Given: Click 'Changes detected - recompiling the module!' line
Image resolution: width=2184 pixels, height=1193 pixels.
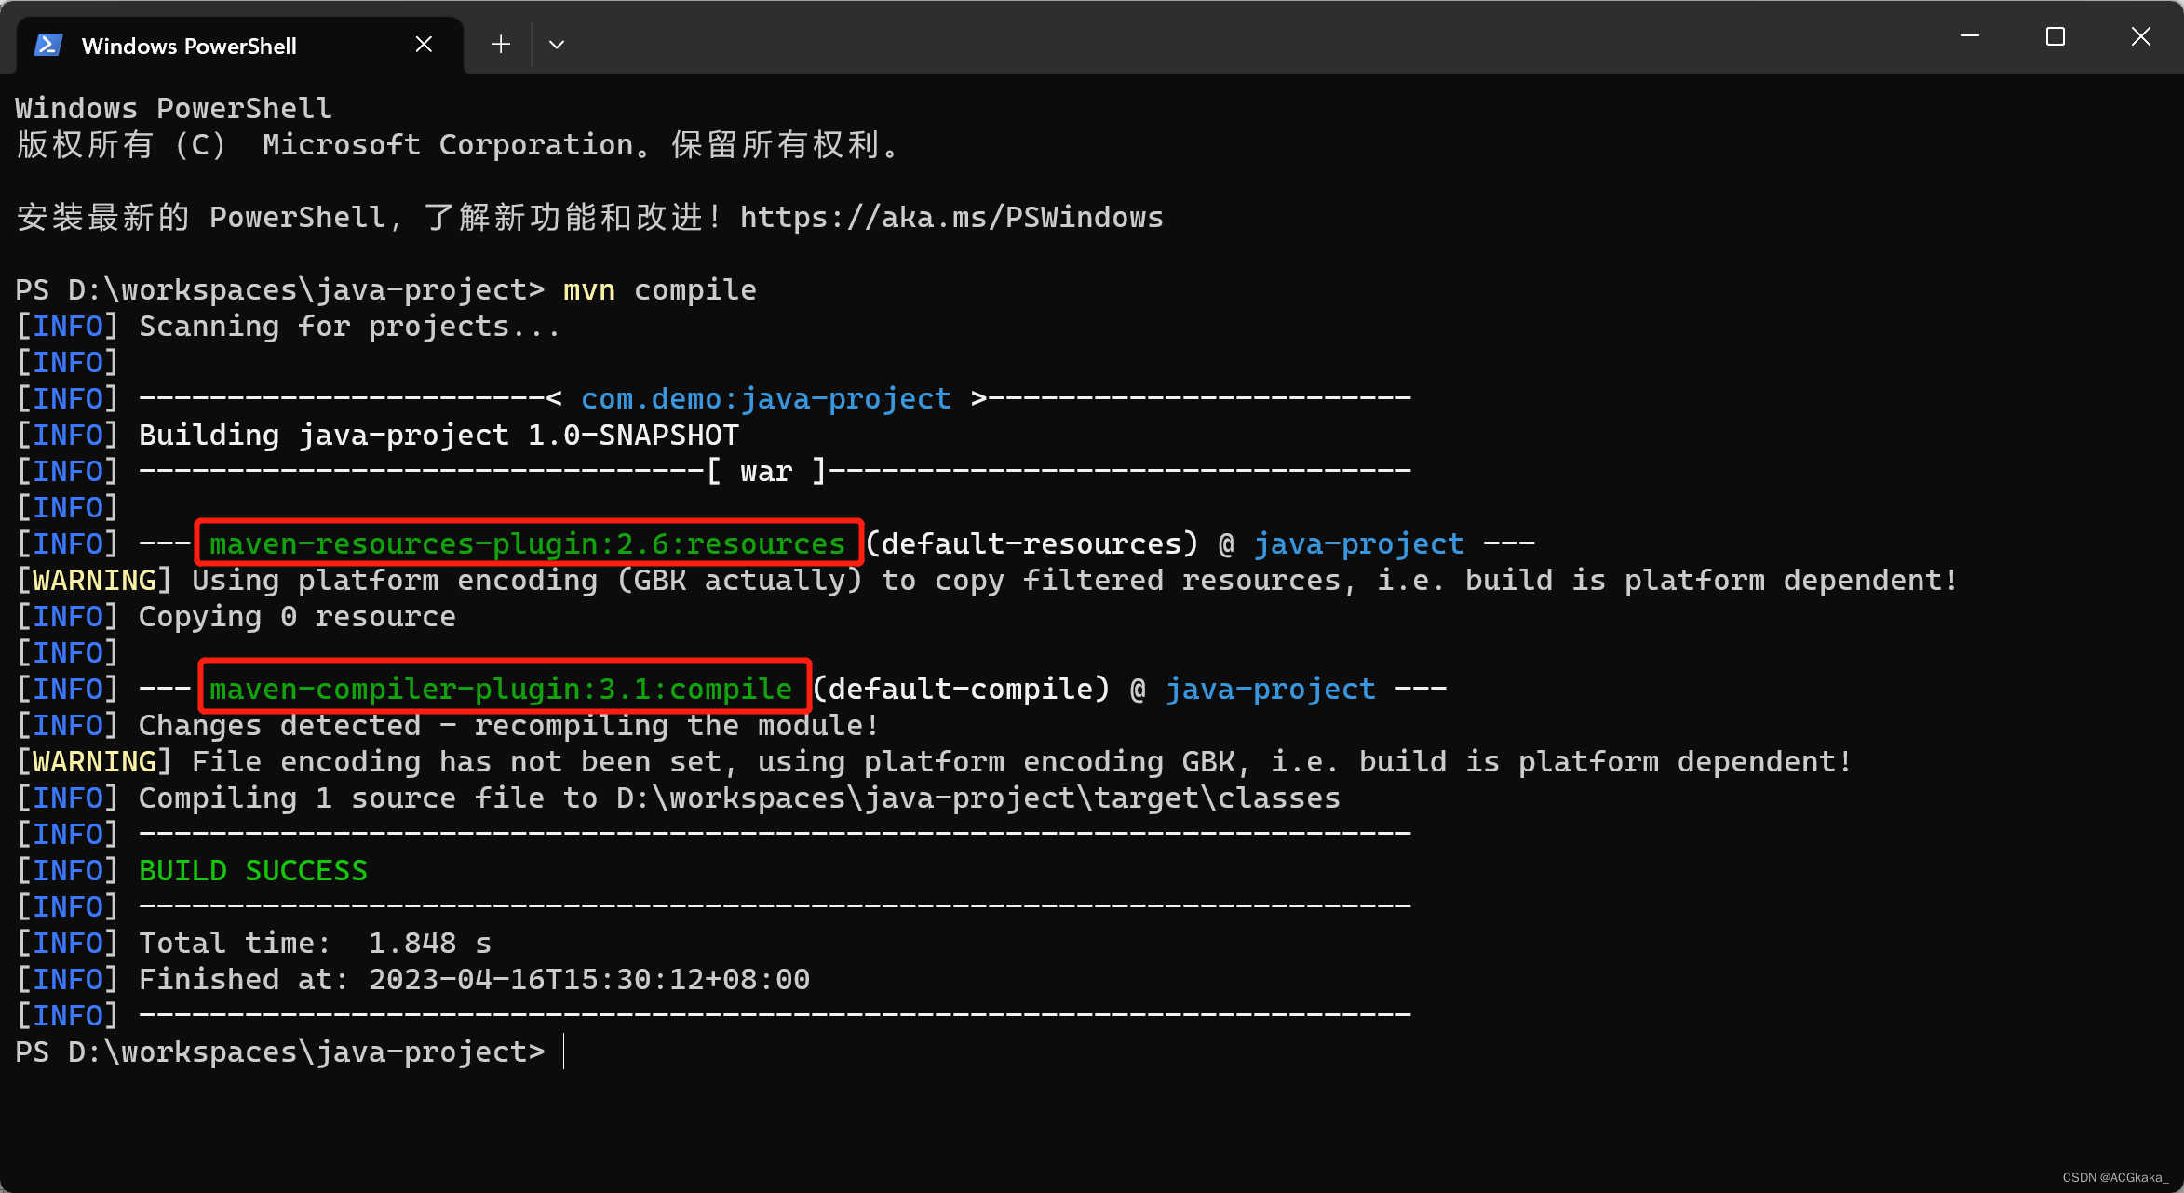Looking at the screenshot, I should [508, 725].
